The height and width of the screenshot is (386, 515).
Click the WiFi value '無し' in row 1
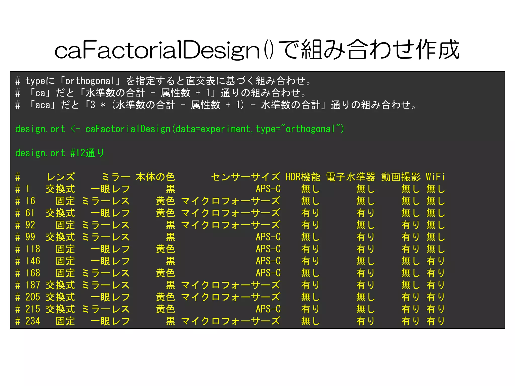tap(436, 189)
